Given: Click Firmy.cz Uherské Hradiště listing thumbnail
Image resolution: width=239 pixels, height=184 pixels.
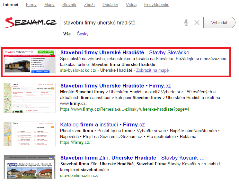Looking at the screenshot, I should point(30,98).
